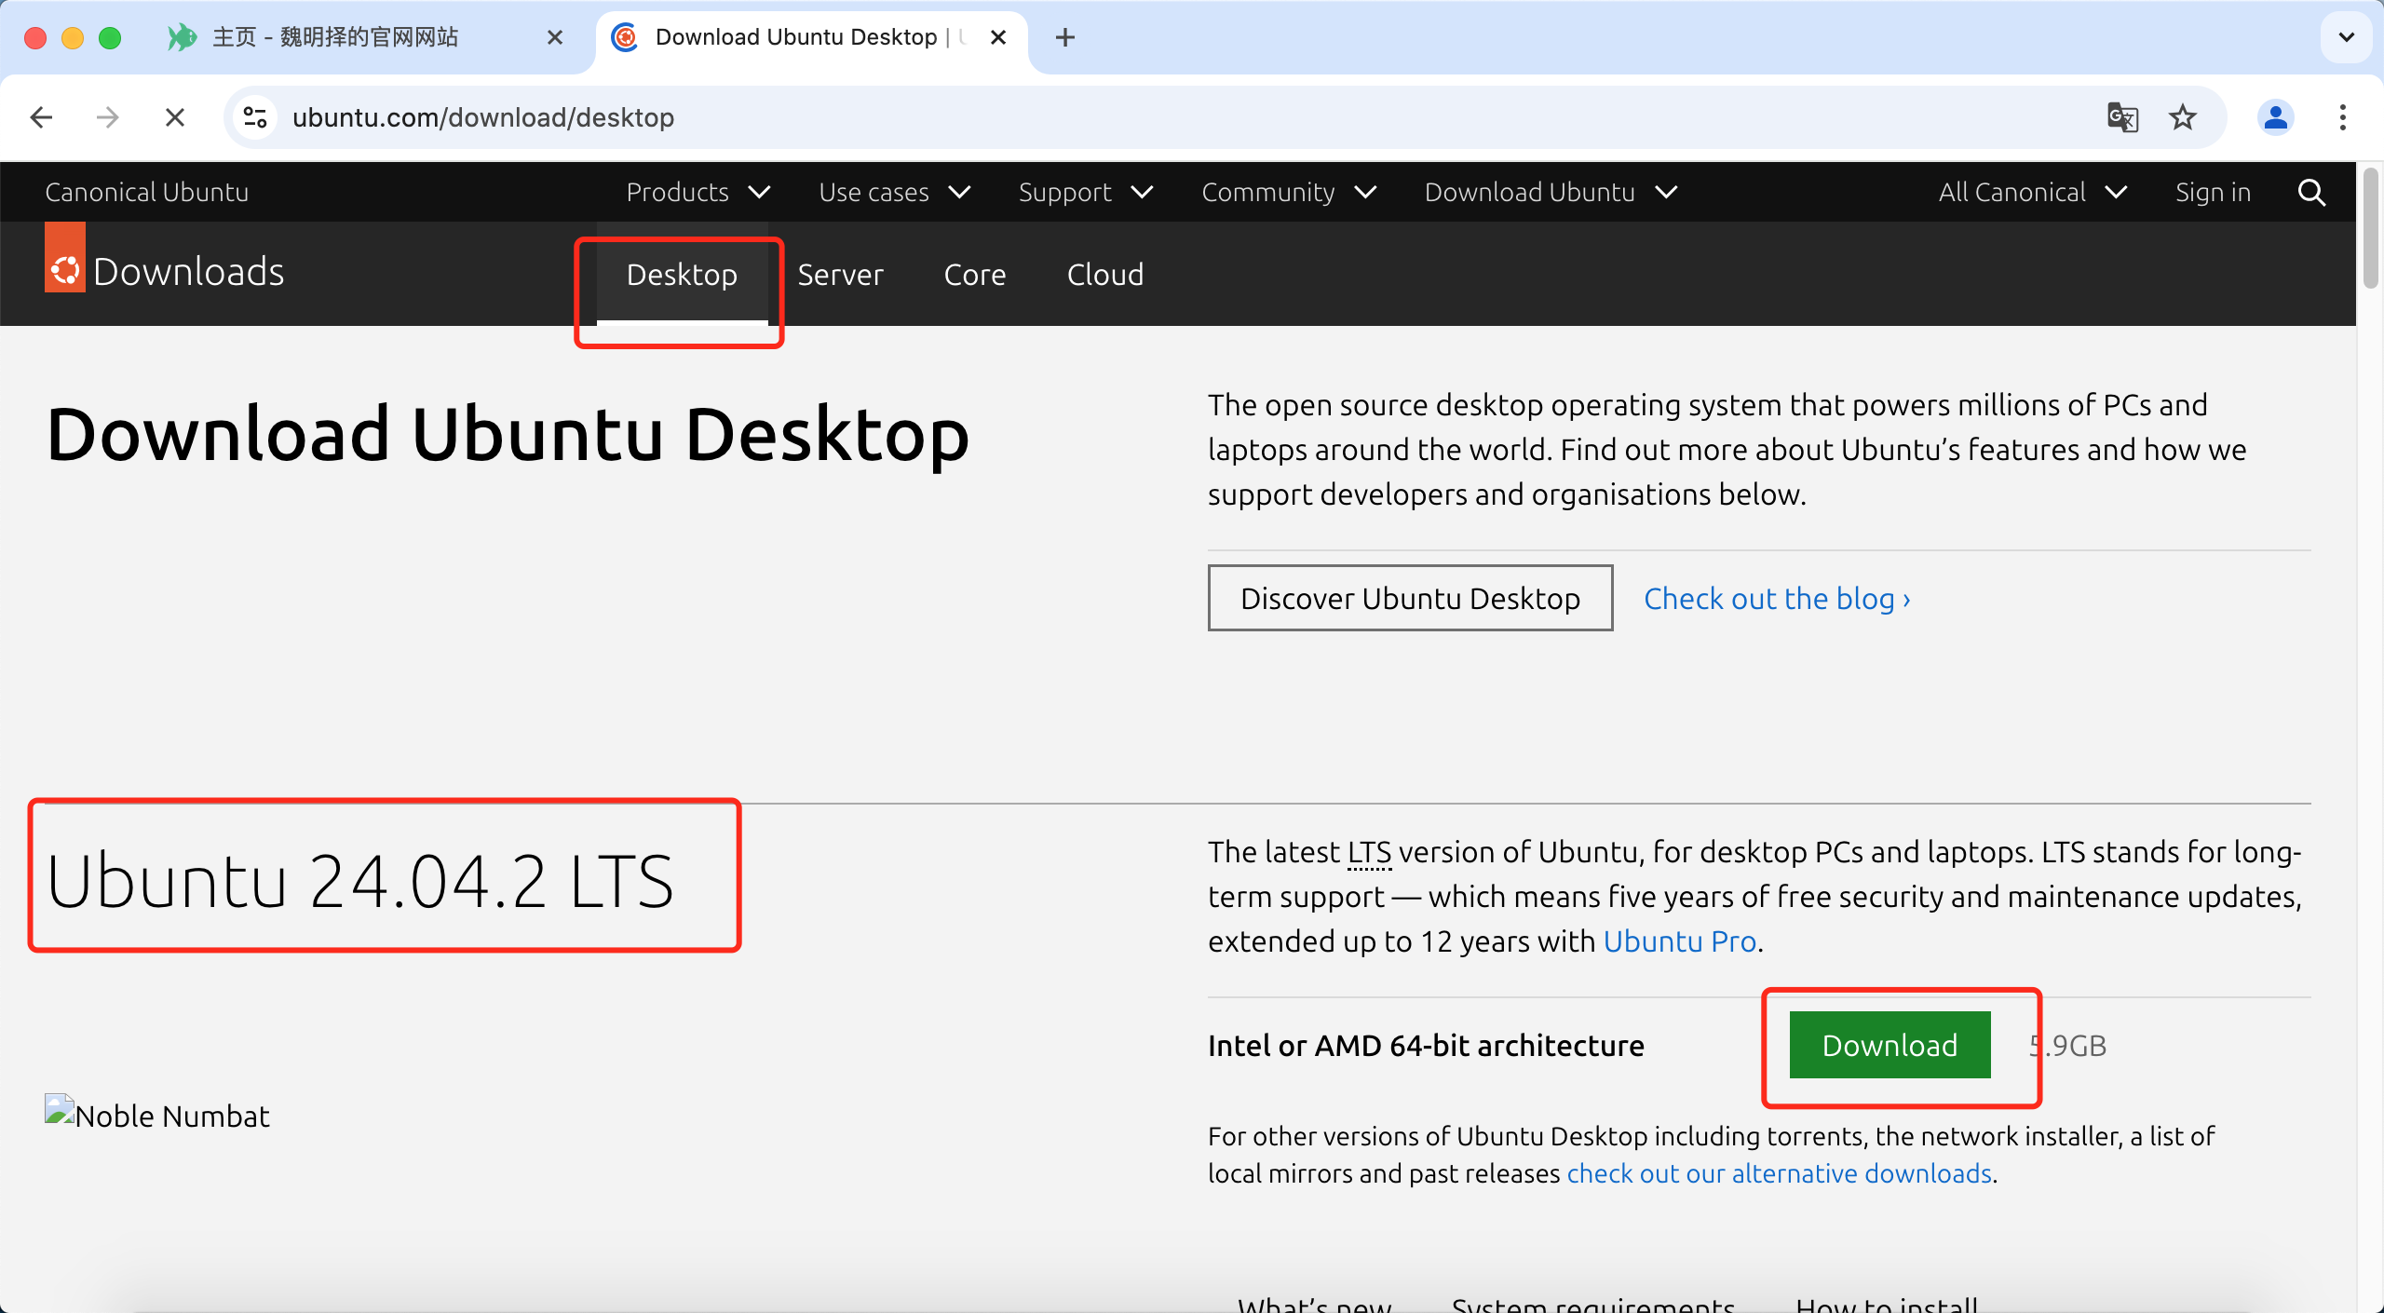Expand the Products dropdown menu
The image size is (2384, 1313).
pos(698,192)
